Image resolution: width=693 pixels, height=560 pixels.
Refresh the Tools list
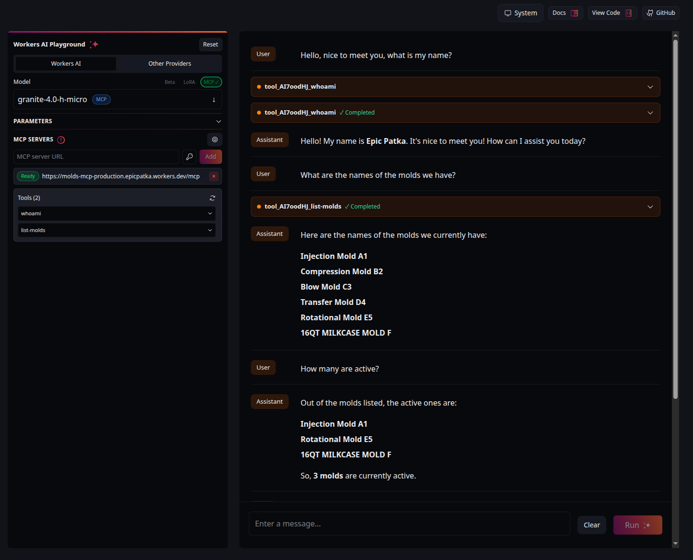212,198
